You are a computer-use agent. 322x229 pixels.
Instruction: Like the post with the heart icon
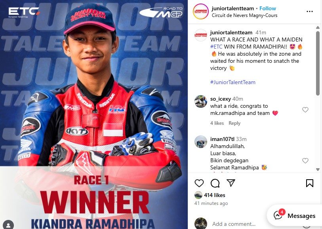coord(199,183)
